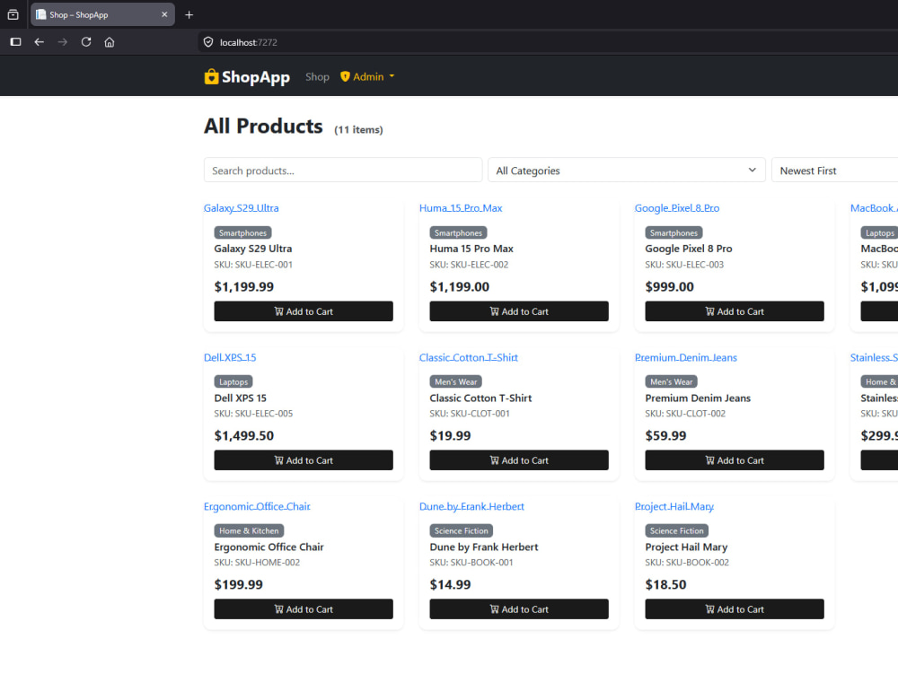Click the browser back arrow

(39, 42)
